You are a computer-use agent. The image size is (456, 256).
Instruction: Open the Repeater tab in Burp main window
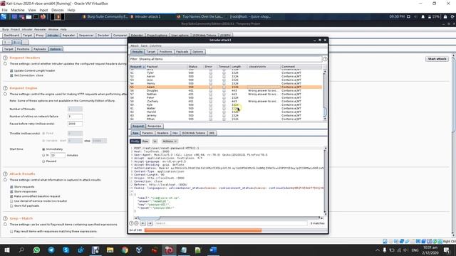pyautogui.click(x=68, y=36)
